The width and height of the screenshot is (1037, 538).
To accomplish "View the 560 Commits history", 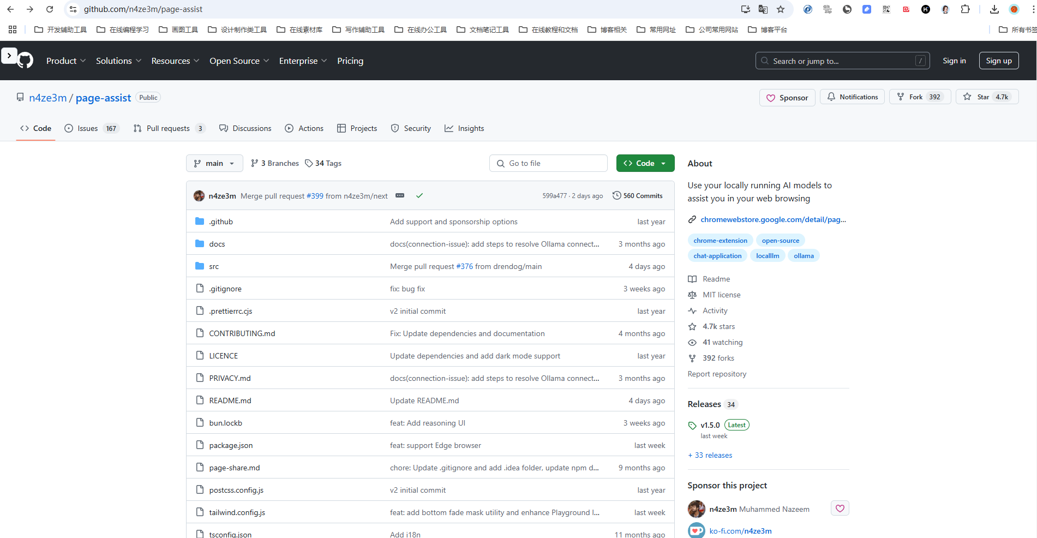I will [x=638, y=195].
